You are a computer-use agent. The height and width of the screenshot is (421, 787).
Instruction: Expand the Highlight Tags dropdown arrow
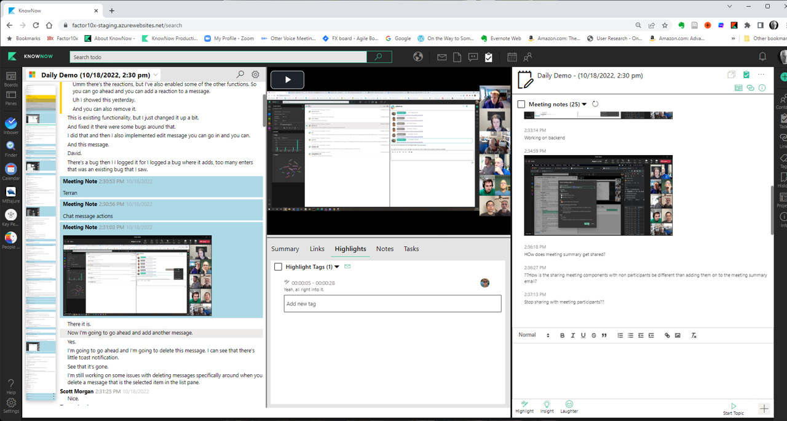click(x=337, y=267)
